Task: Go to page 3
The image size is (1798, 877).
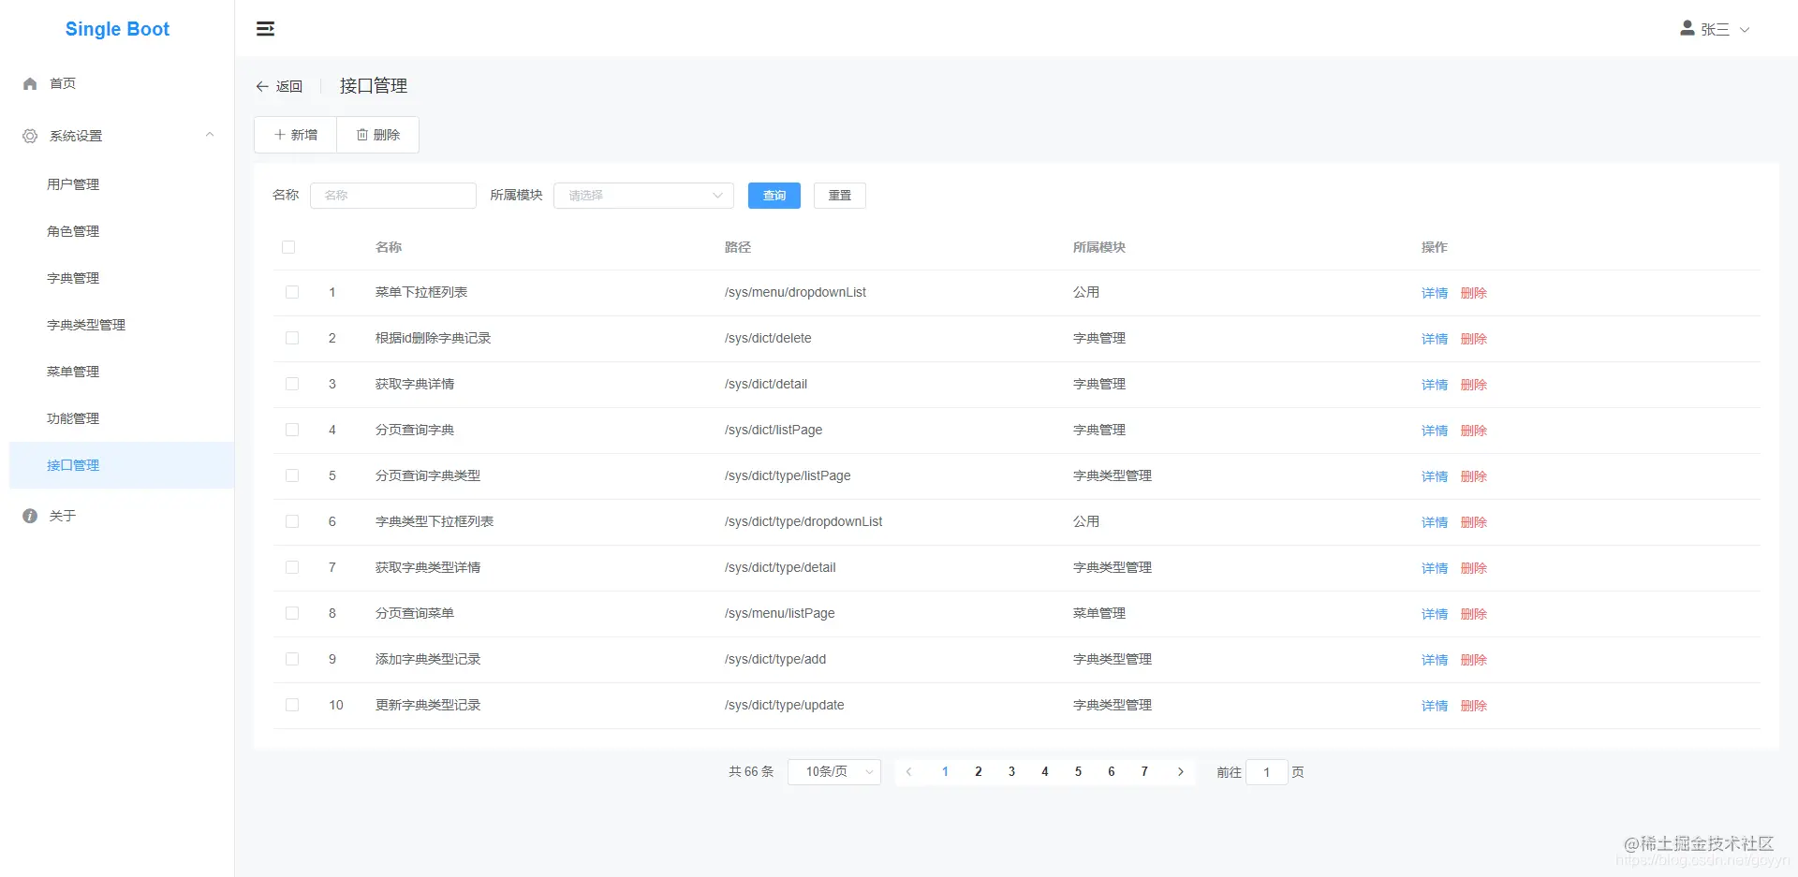Action: (1011, 772)
